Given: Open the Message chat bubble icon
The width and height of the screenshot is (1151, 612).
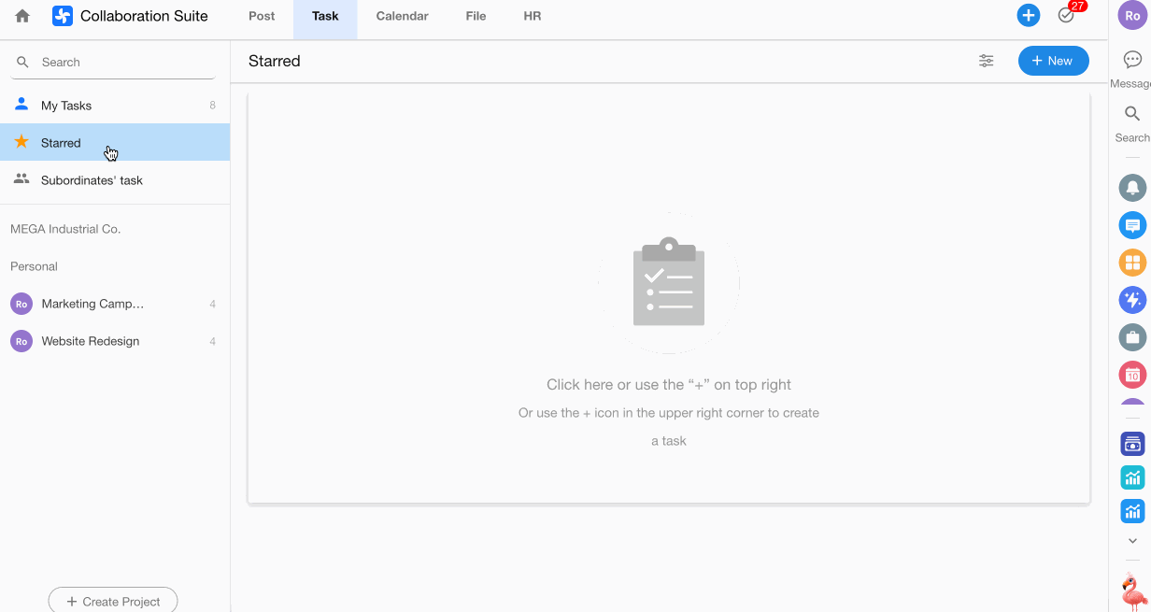Looking at the screenshot, I should [1132, 60].
